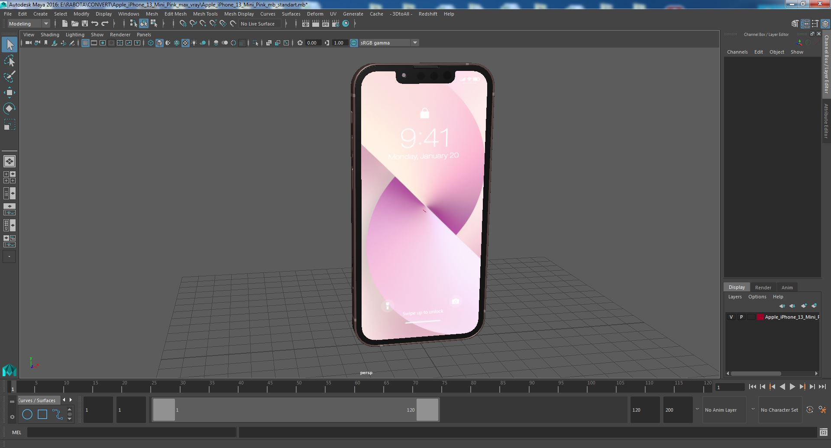Open the Channels menu in Channel Box

click(737, 52)
